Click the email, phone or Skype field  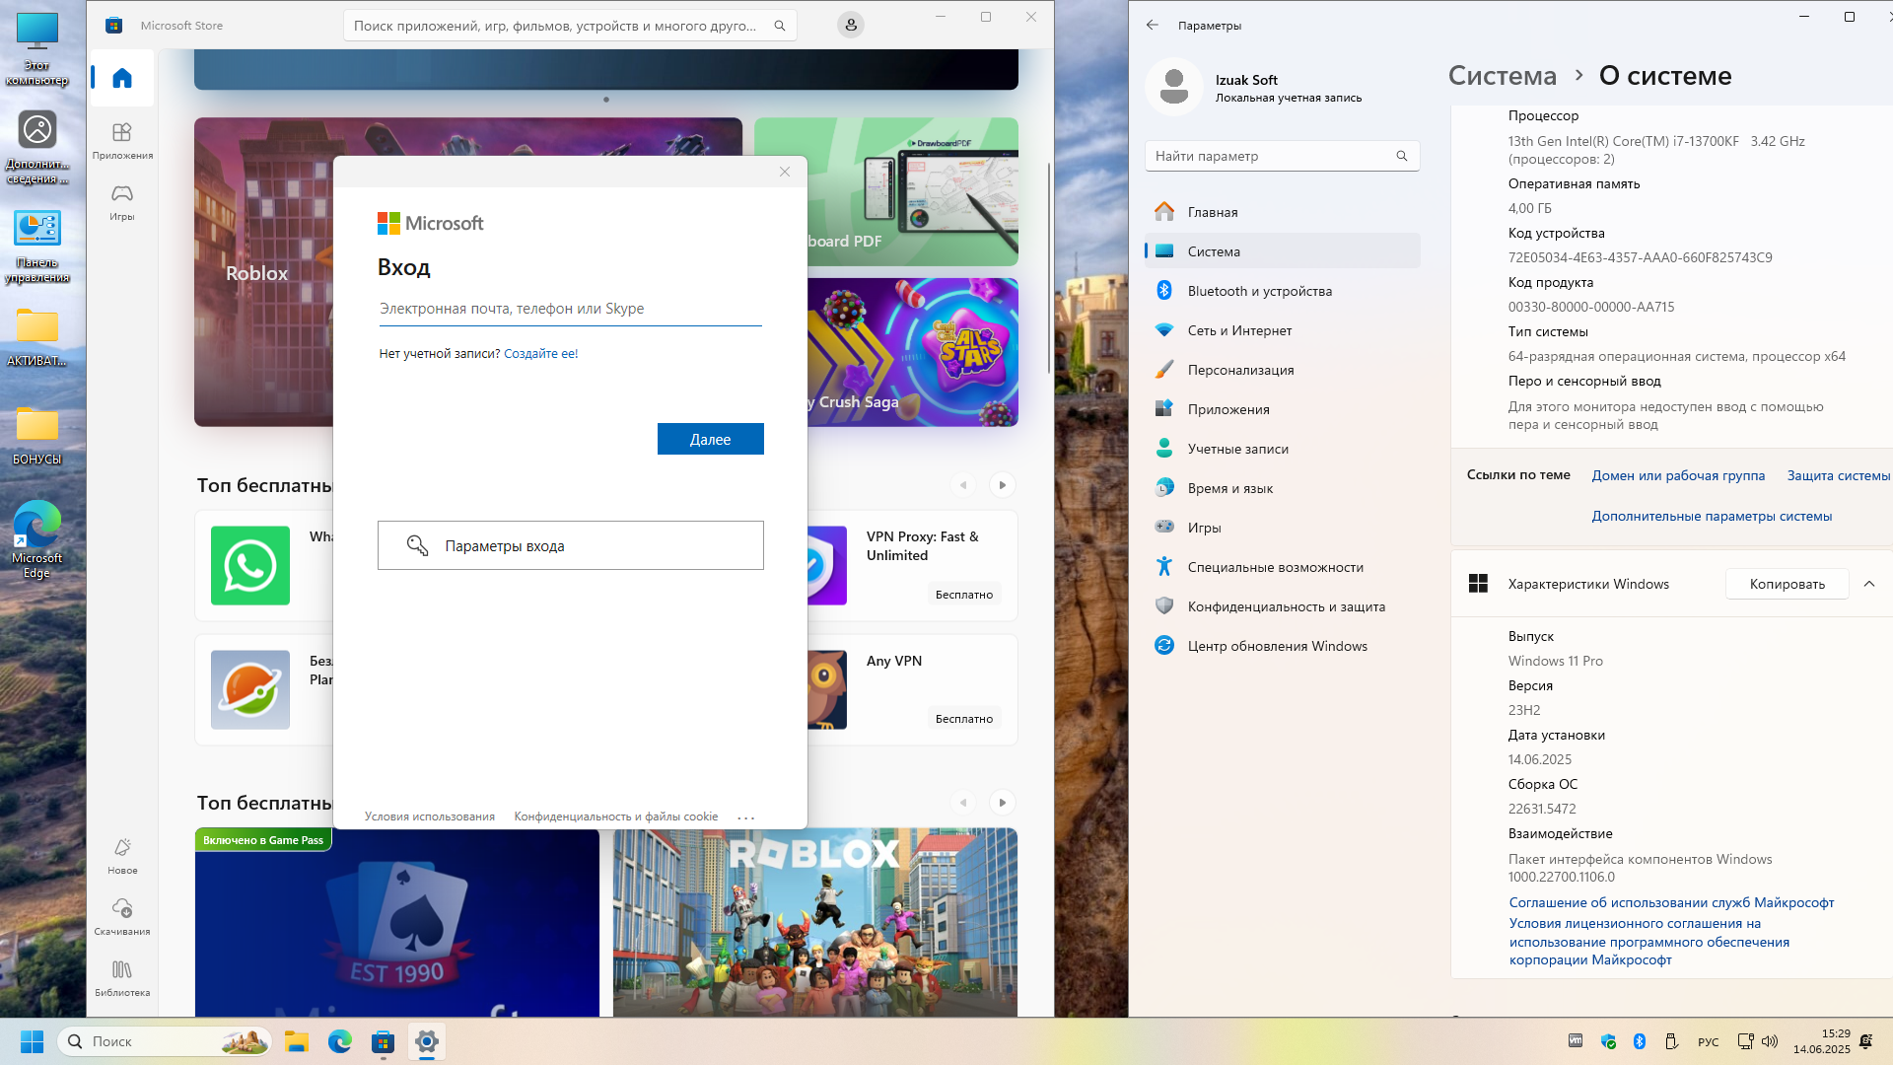pos(570,309)
